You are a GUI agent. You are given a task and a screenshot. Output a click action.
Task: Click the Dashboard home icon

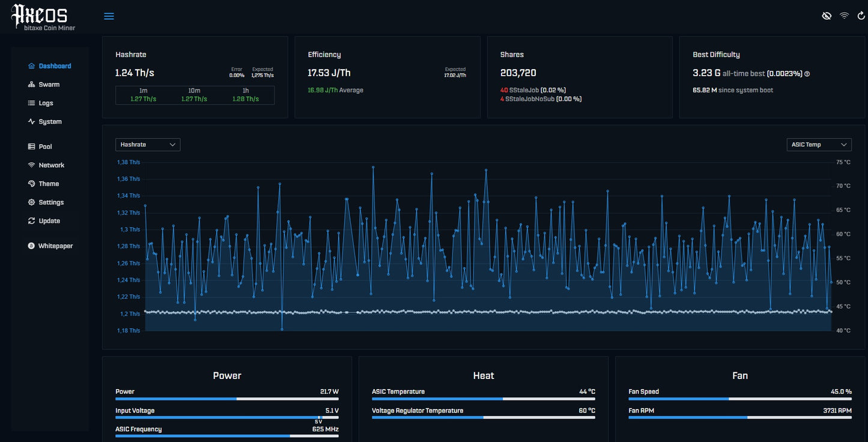tap(32, 66)
